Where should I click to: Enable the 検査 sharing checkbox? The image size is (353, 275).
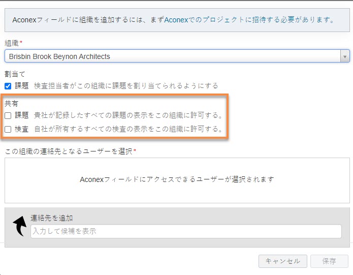pyautogui.click(x=8, y=129)
